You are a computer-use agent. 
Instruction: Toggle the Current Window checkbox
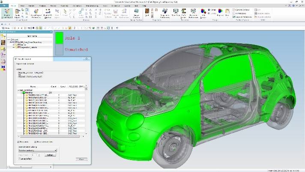point(234,10)
